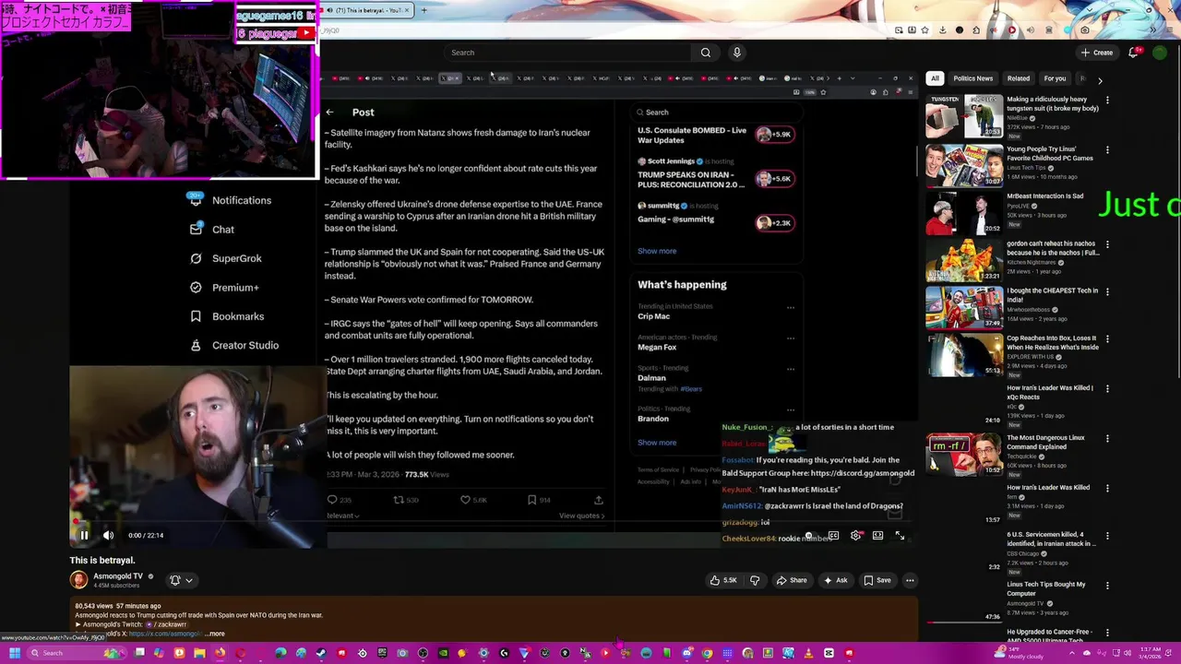Screen dimensions: 1181x664
Task: Select the Politics News filter chip
Action: coord(972,78)
